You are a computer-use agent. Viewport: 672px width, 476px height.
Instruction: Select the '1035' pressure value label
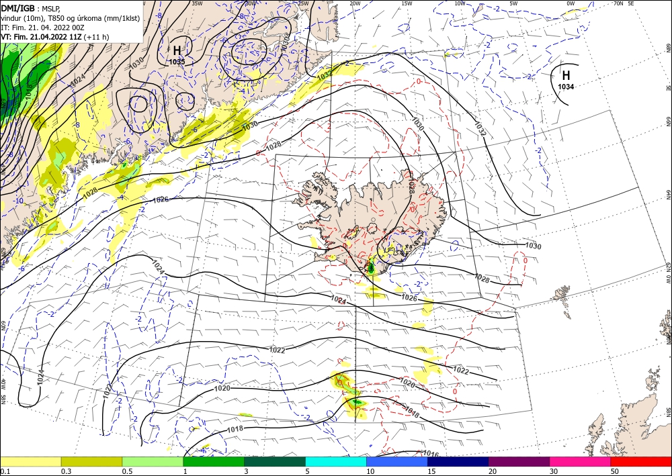pos(177,62)
